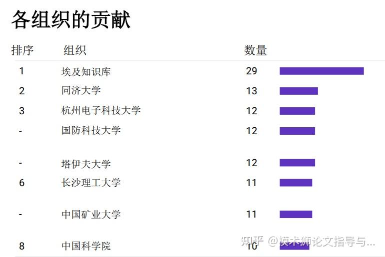Click the bar for 杭州电子科技大学 count 12
Screen dimensions: 385x257
click(x=297, y=111)
